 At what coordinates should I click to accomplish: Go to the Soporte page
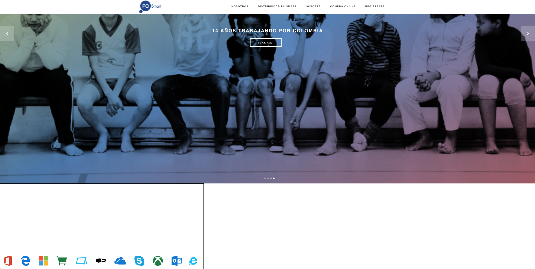coord(313,6)
